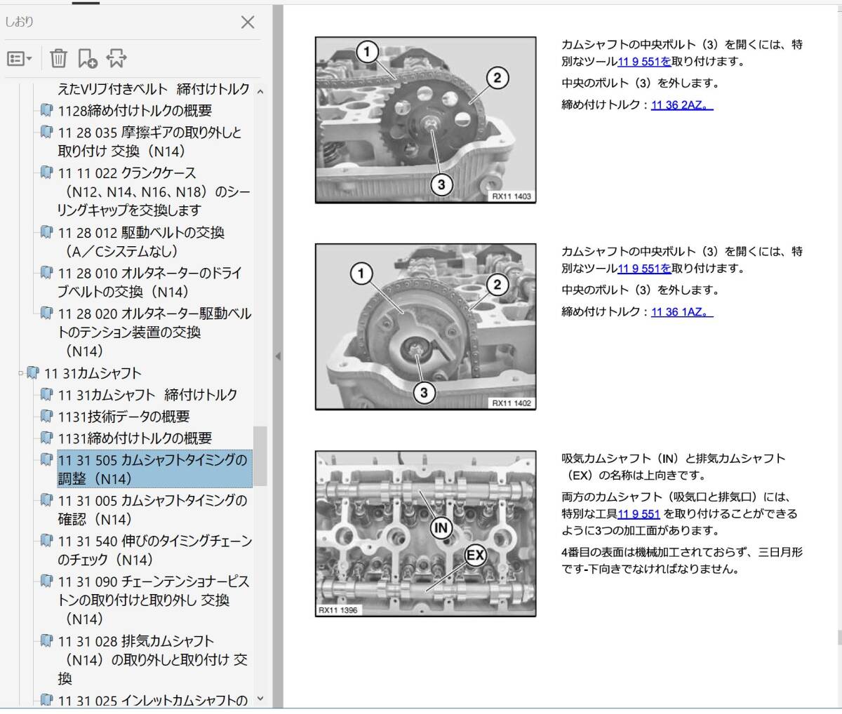Click the RX11 1402 VANOS unit image
The width and height of the screenshot is (842, 714).
coord(426,327)
